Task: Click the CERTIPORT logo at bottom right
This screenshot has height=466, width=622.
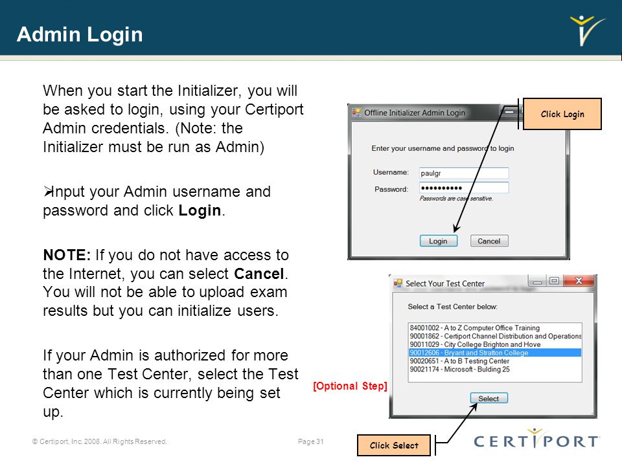Action: pyautogui.click(x=536, y=439)
